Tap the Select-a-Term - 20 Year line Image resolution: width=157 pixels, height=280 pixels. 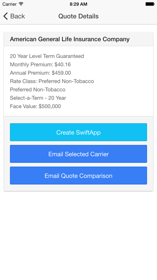[38, 98]
